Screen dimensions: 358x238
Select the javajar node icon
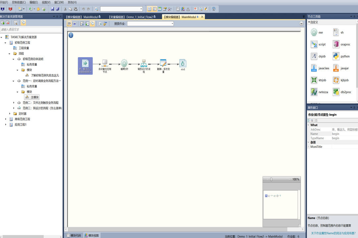[x=336, y=68]
